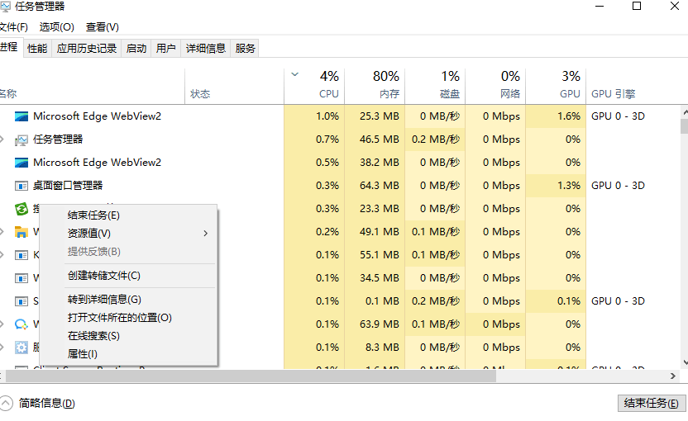
Task: Open the 查看(V) menu
Action: (103, 27)
